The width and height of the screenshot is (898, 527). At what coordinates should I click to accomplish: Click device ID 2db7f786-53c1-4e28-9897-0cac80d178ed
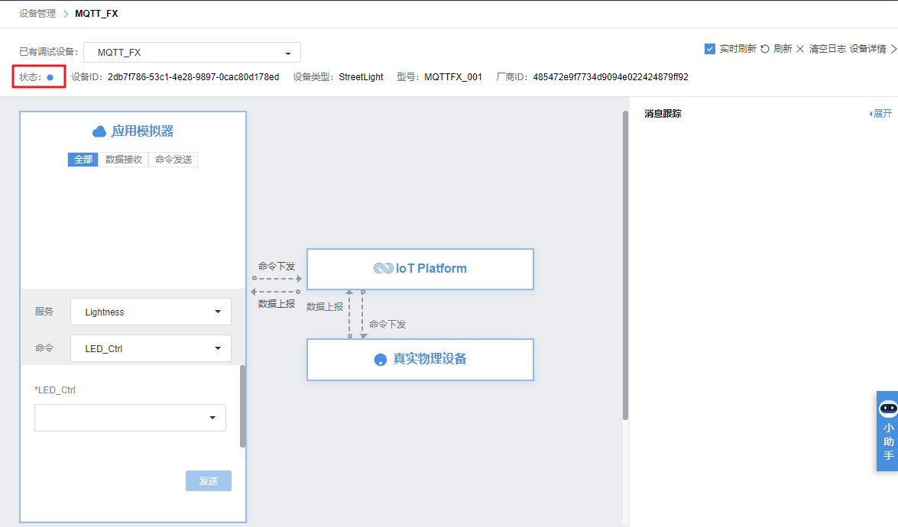(x=193, y=77)
